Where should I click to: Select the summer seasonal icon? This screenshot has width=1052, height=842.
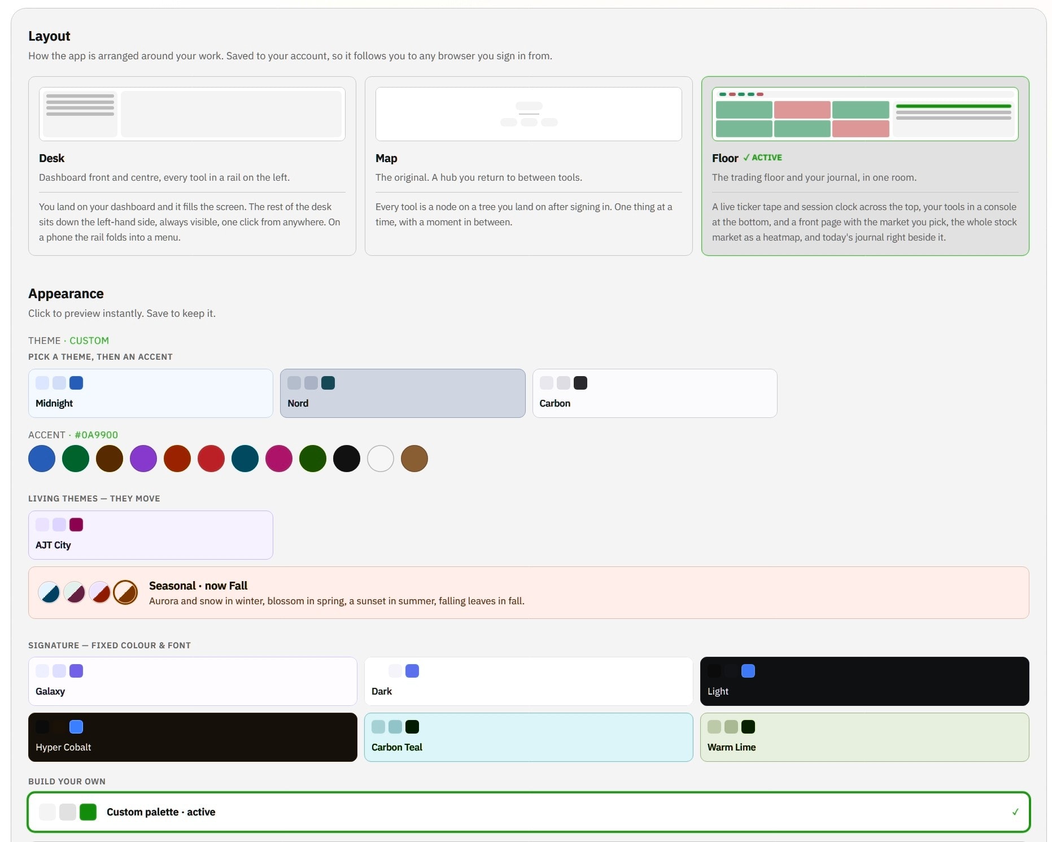100,592
